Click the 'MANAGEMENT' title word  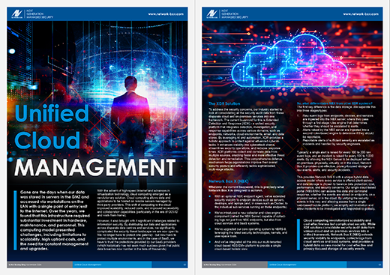click(95, 167)
